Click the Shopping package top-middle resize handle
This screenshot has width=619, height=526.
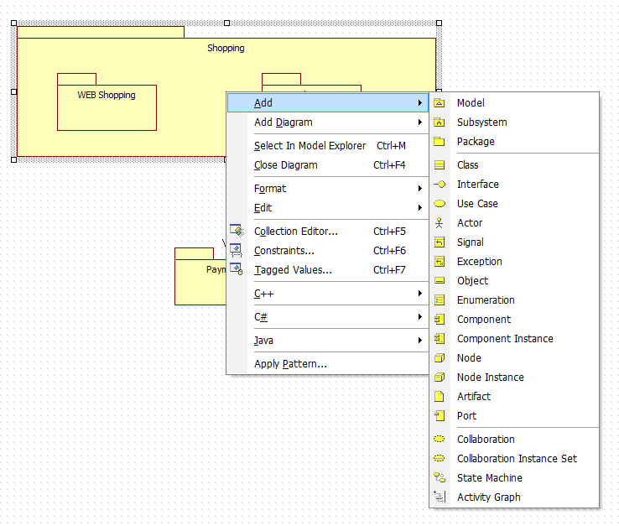point(227,23)
